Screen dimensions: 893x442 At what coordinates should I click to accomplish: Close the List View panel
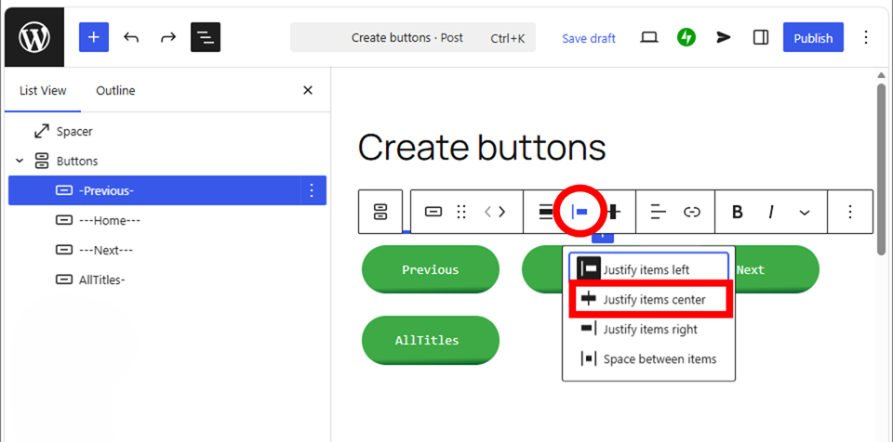point(308,90)
